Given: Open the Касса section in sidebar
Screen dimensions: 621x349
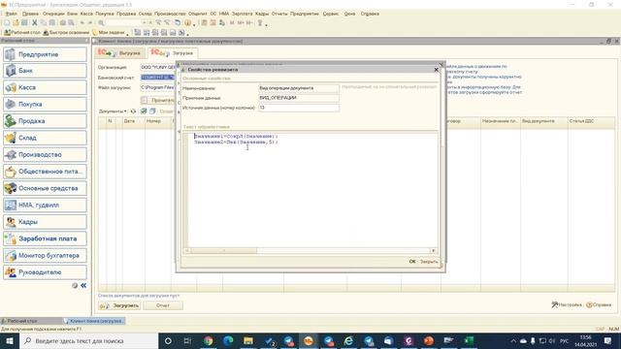Looking at the screenshot, I should click(45, 87).
